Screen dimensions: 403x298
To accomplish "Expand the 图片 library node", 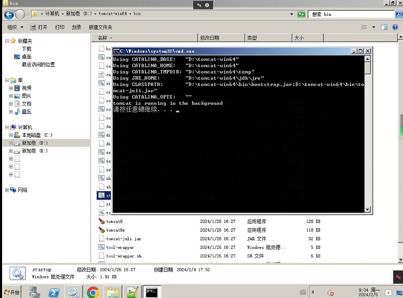I will 11,96.
